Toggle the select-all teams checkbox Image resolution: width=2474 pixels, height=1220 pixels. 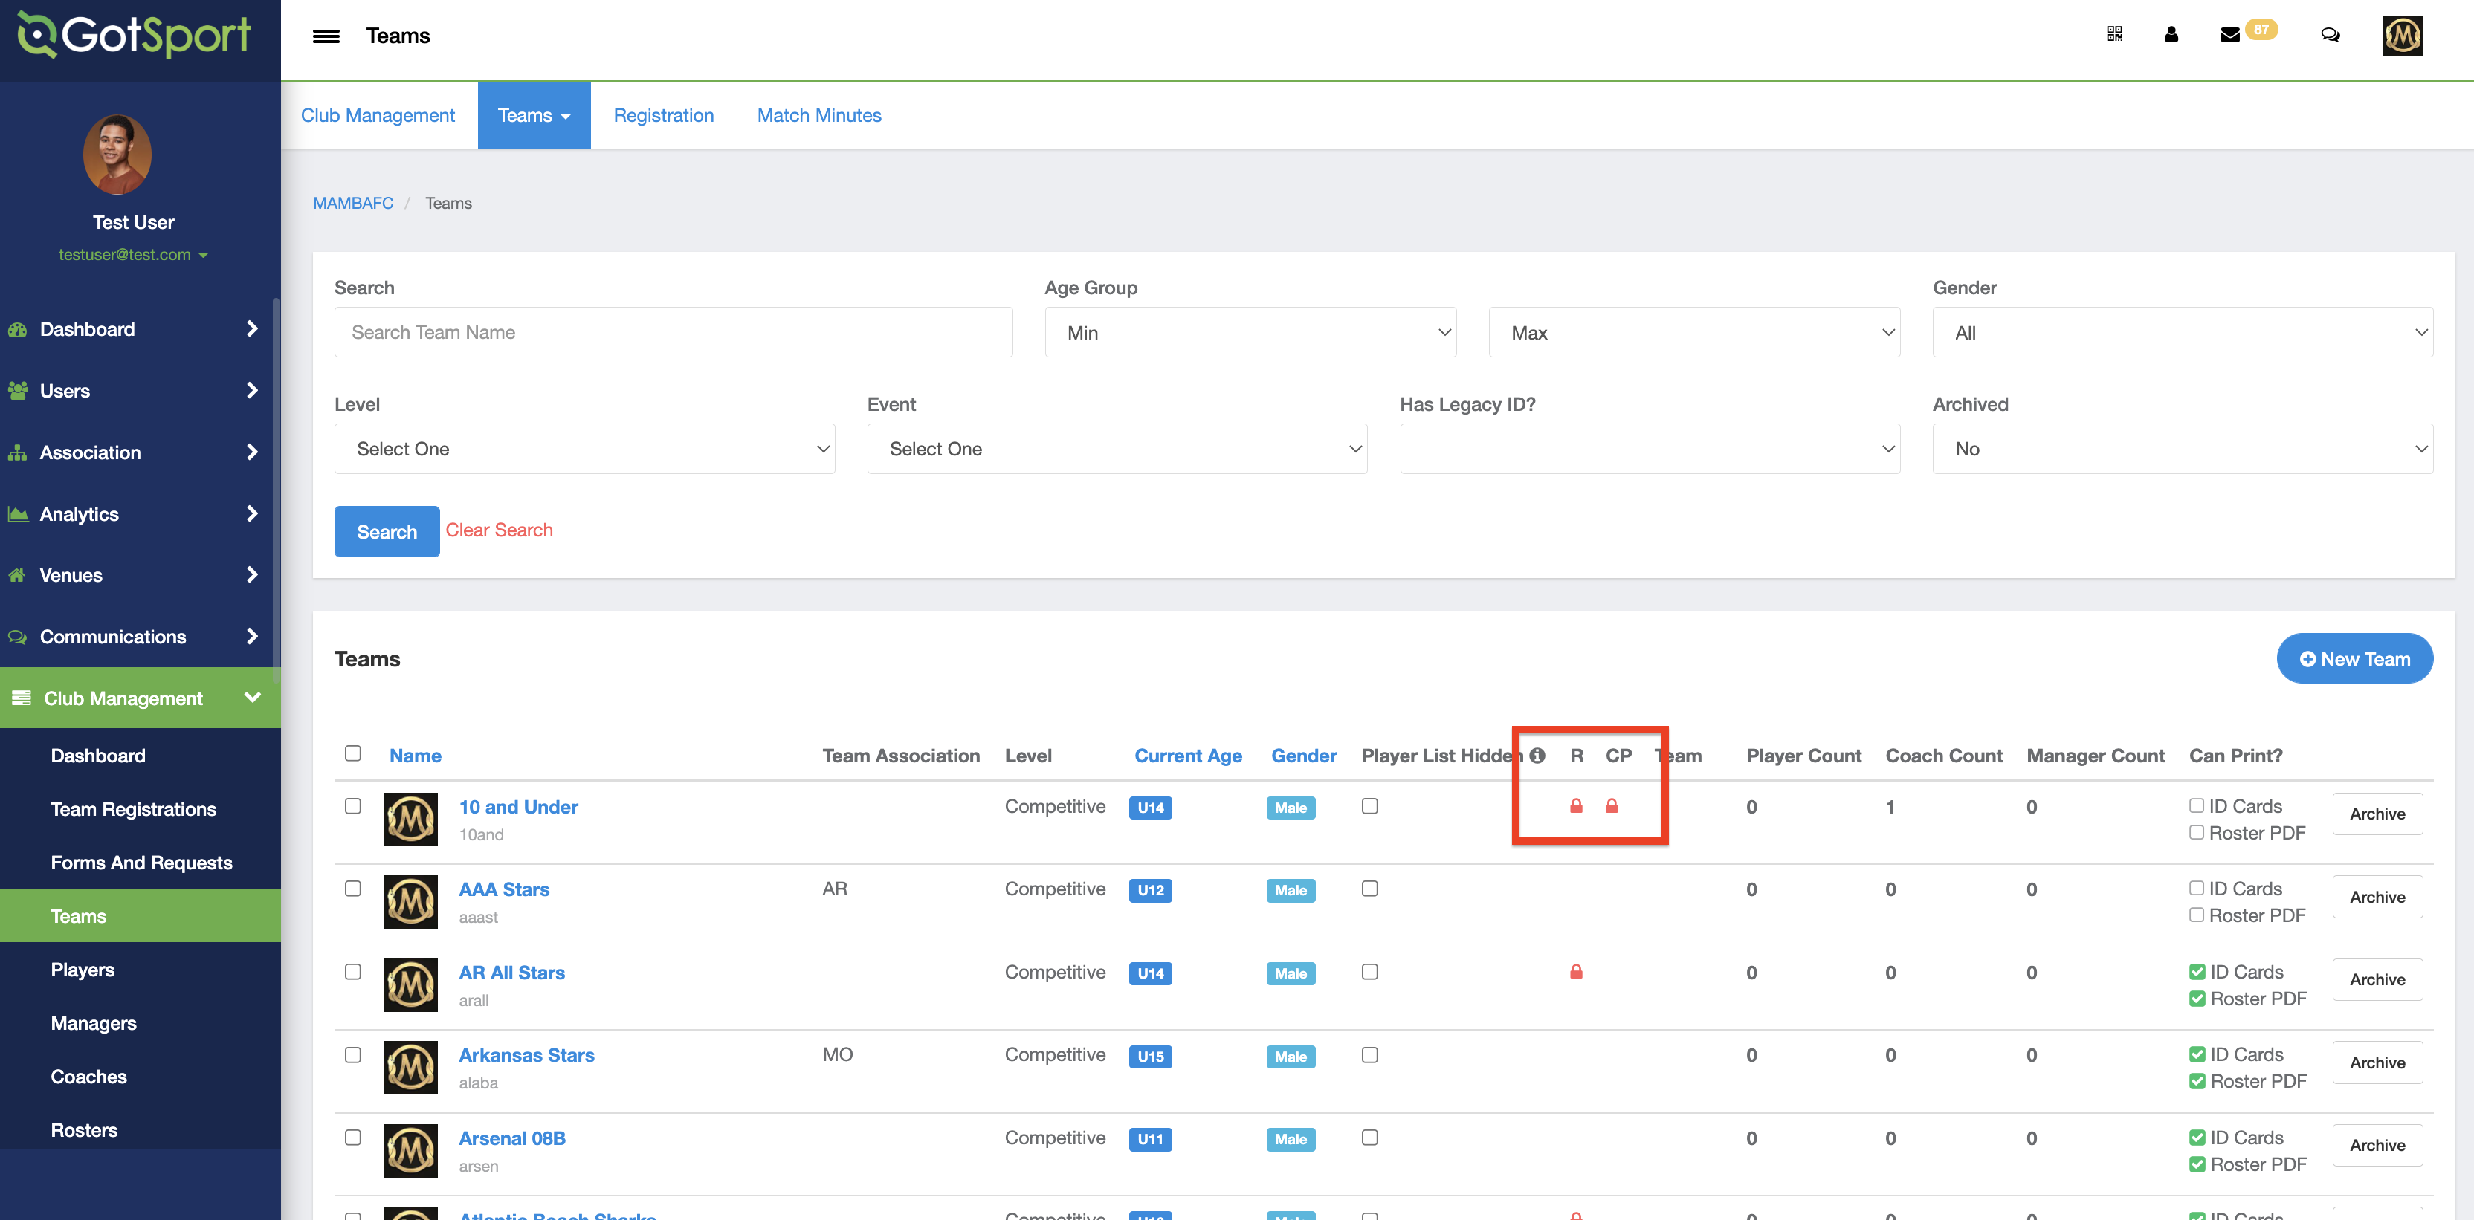(x=352, y=753)
